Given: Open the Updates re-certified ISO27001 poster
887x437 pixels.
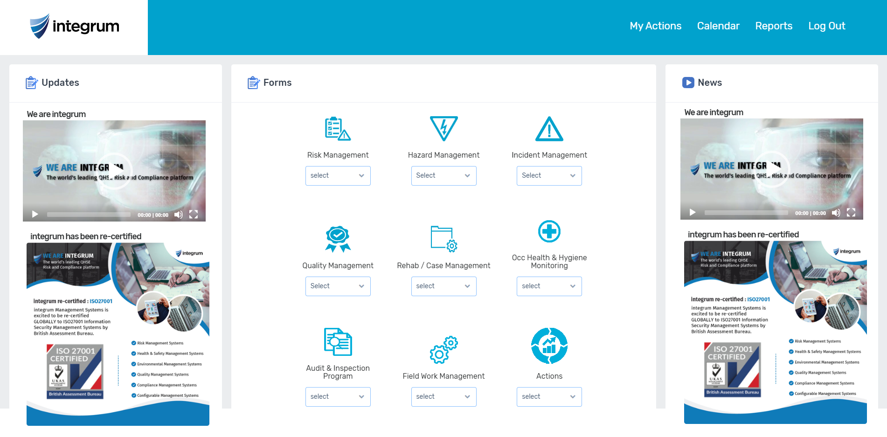Looking at the screenshot, I should tap(118, 334).
